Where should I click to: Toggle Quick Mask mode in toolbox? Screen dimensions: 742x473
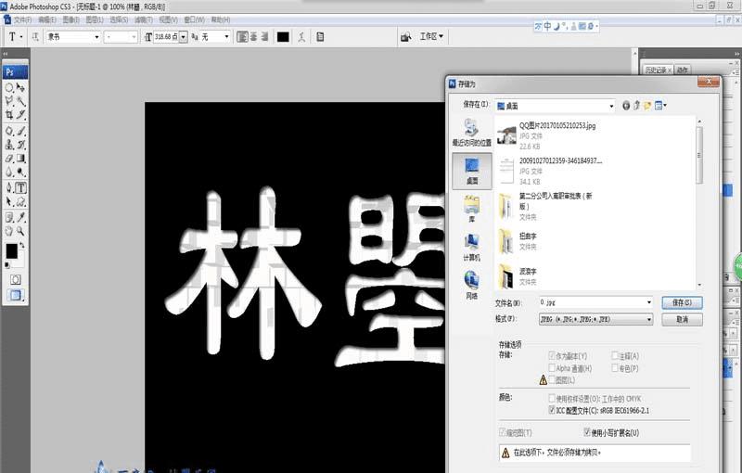pos(16,279)
